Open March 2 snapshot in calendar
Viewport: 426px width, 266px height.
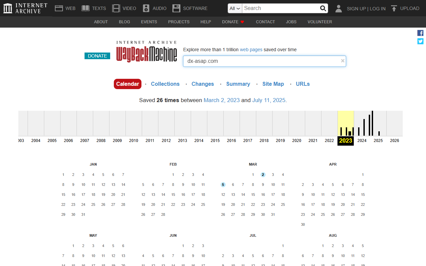pyautogui.click(x=263, y=175)
